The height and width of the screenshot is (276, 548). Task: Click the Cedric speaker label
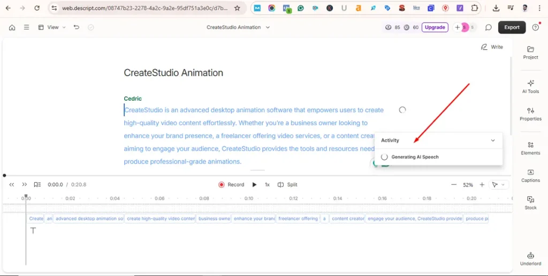pos(133,99)
